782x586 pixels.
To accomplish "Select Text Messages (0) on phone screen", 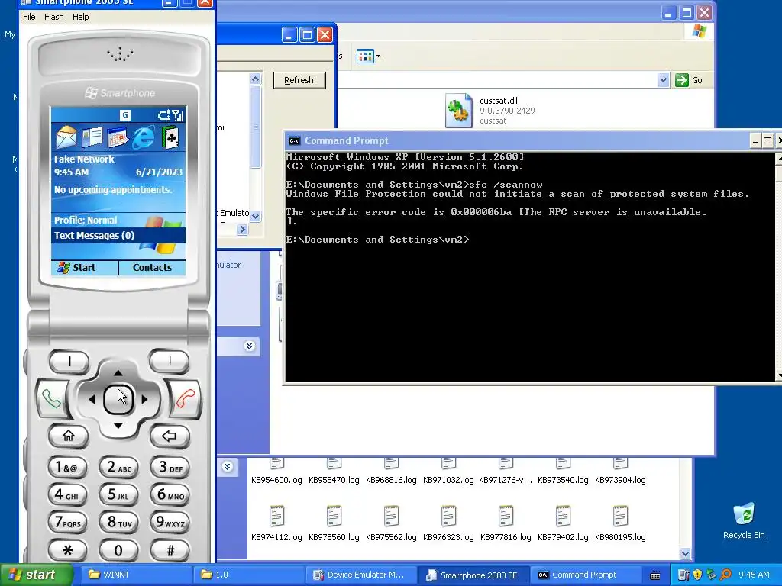I will (x=118, y=235).
